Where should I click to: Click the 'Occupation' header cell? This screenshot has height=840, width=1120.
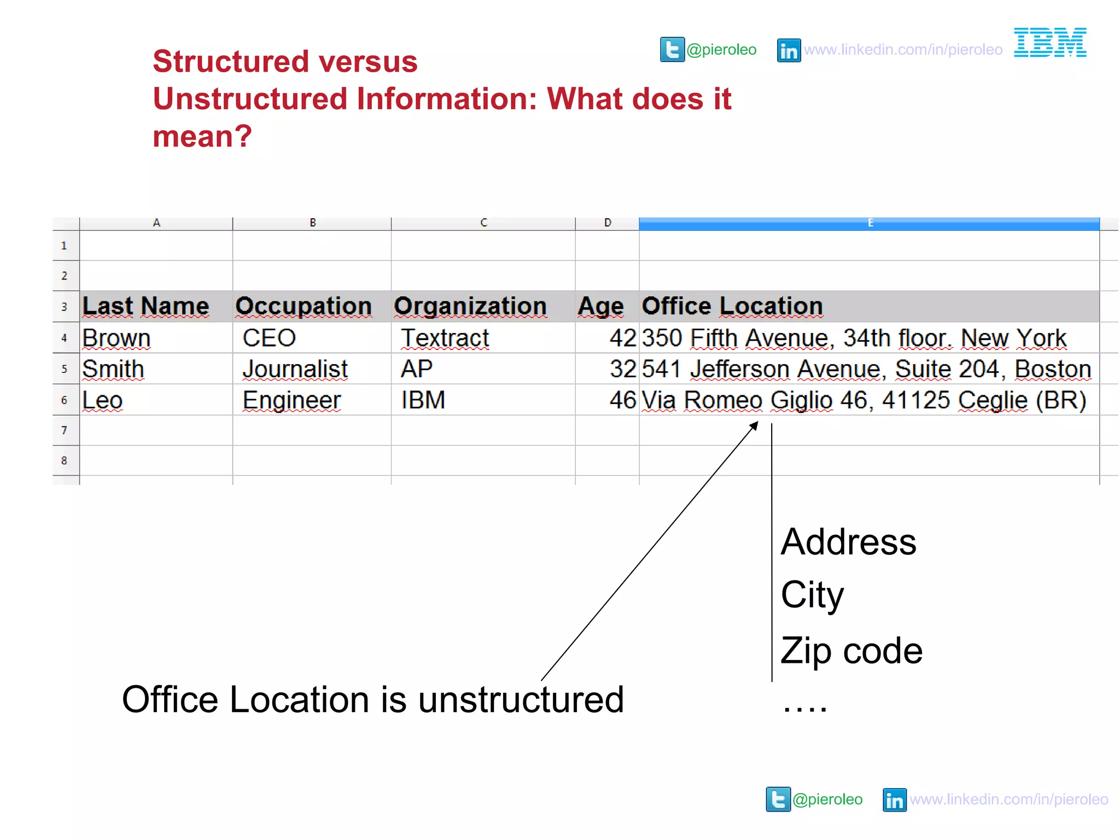click(312, 306)
